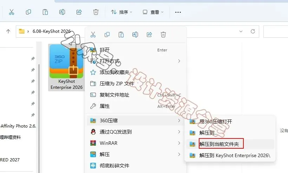Click the wrench icon beside 属性

93,106
